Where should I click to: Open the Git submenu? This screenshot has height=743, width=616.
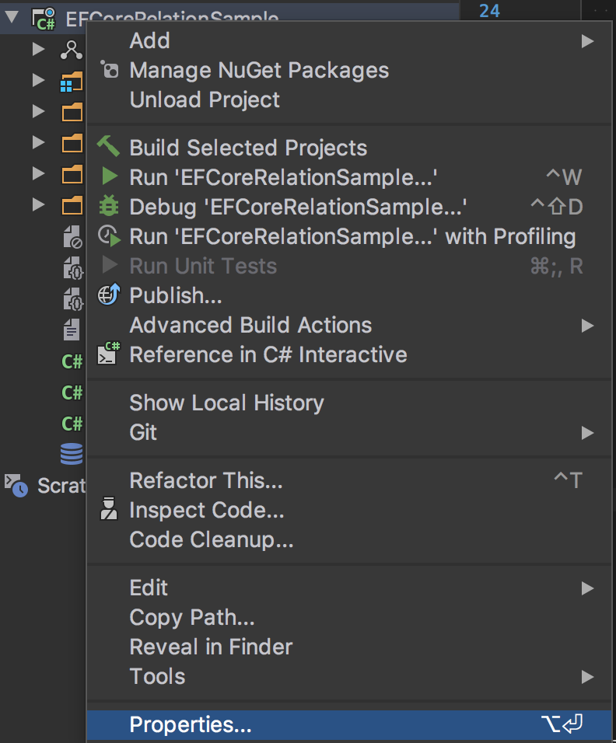pyautogui.click(x=349, y=433)
